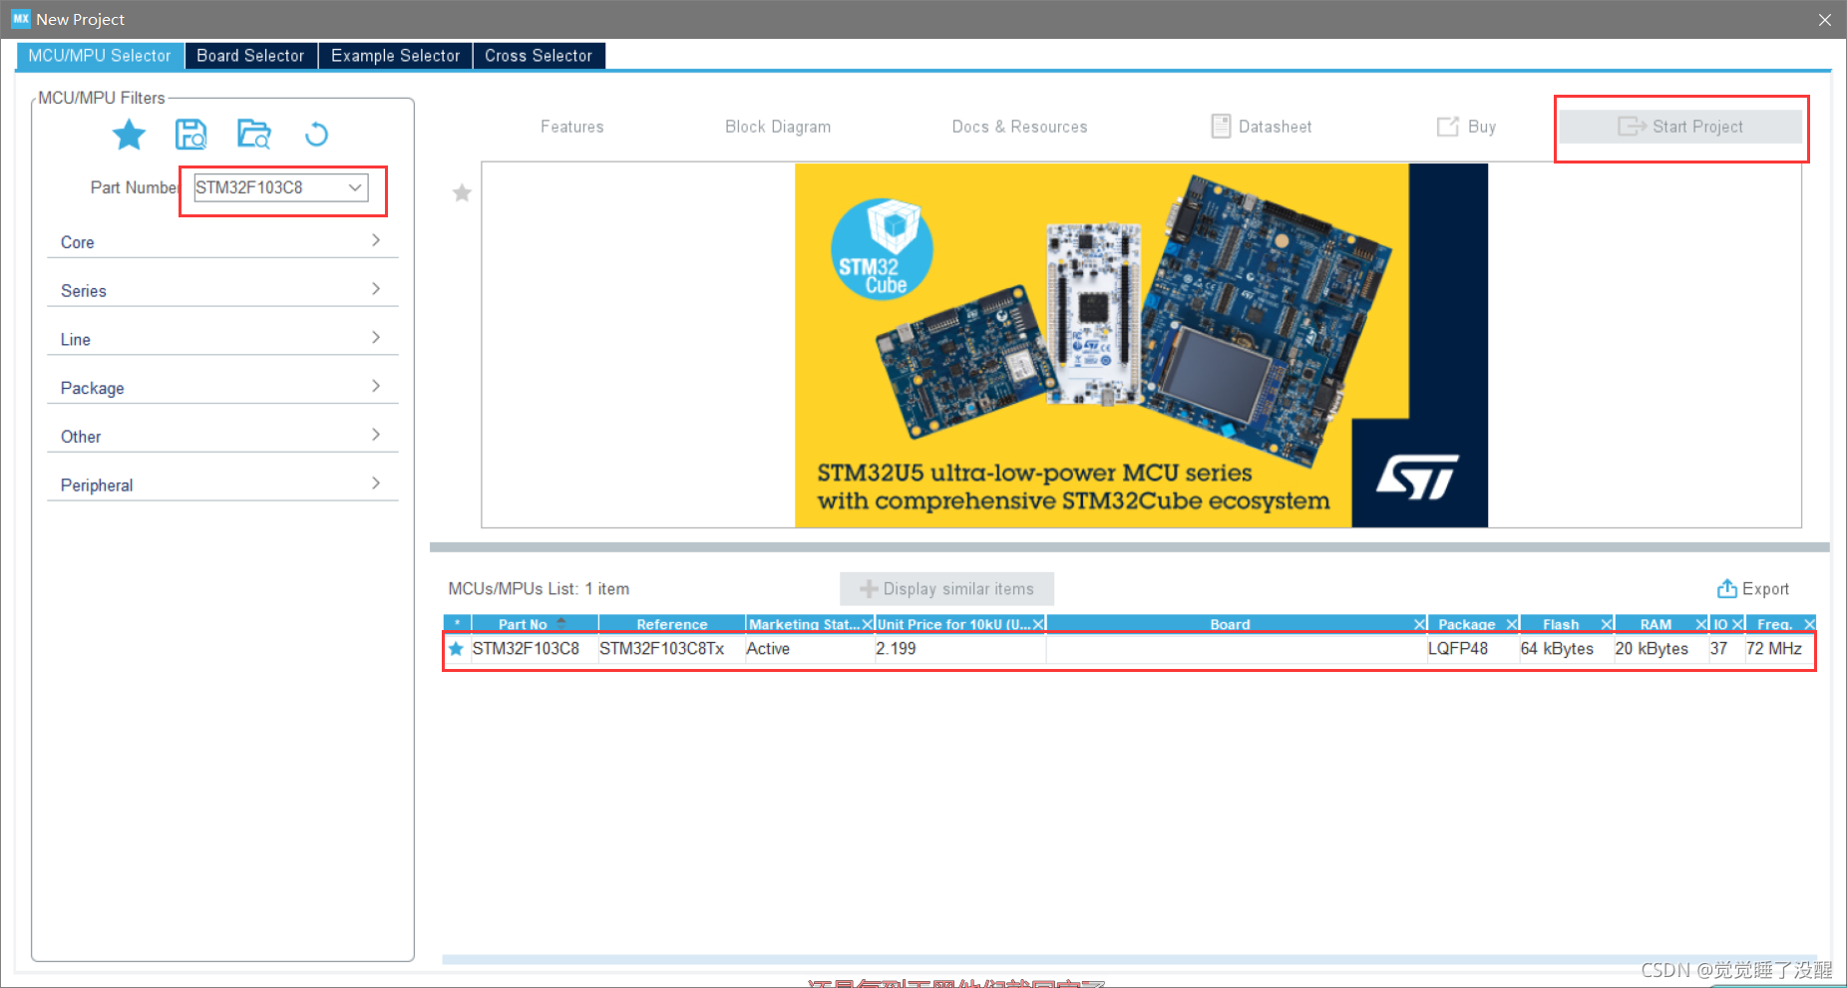Remove RAM column with its X

1701,624
